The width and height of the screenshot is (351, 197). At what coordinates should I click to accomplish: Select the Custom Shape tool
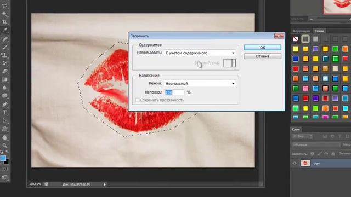[4, 129]
